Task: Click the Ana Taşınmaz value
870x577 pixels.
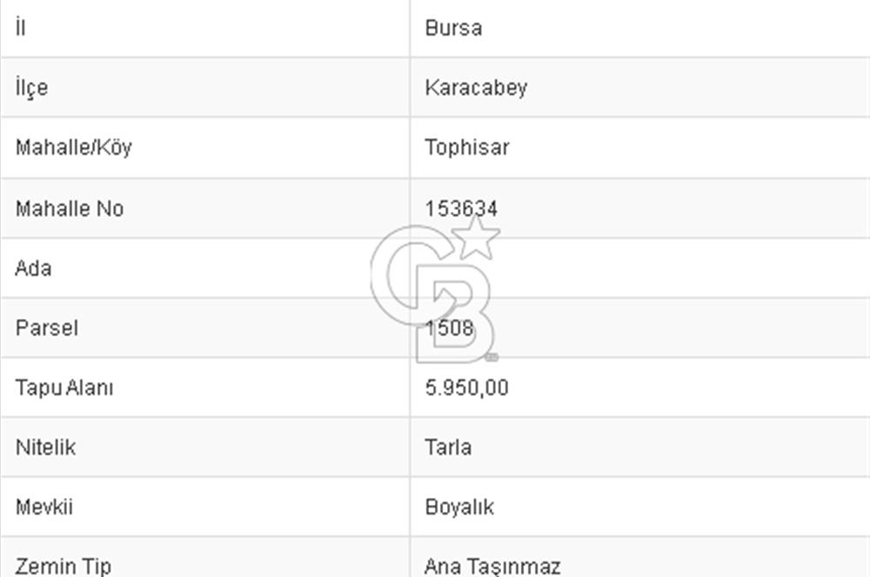Action: 492,567
